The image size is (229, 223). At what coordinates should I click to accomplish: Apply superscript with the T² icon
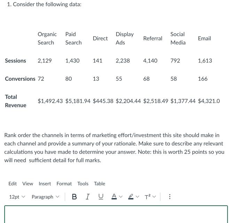[148, 197]
